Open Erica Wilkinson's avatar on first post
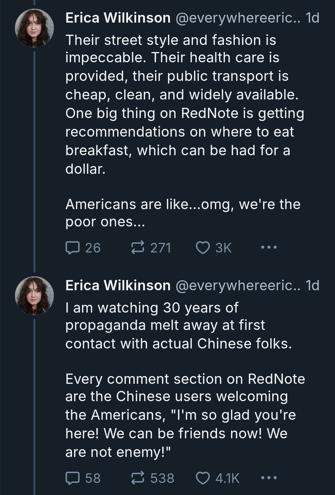Screen dimensions: 335x495 tap(34, 28)
